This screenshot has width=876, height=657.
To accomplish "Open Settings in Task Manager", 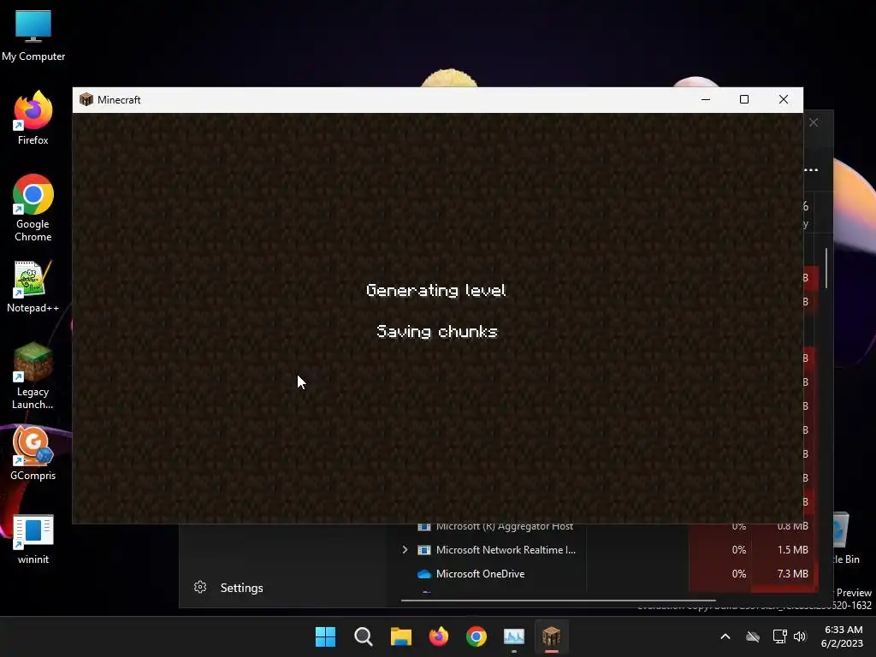I will click(228, 588).
